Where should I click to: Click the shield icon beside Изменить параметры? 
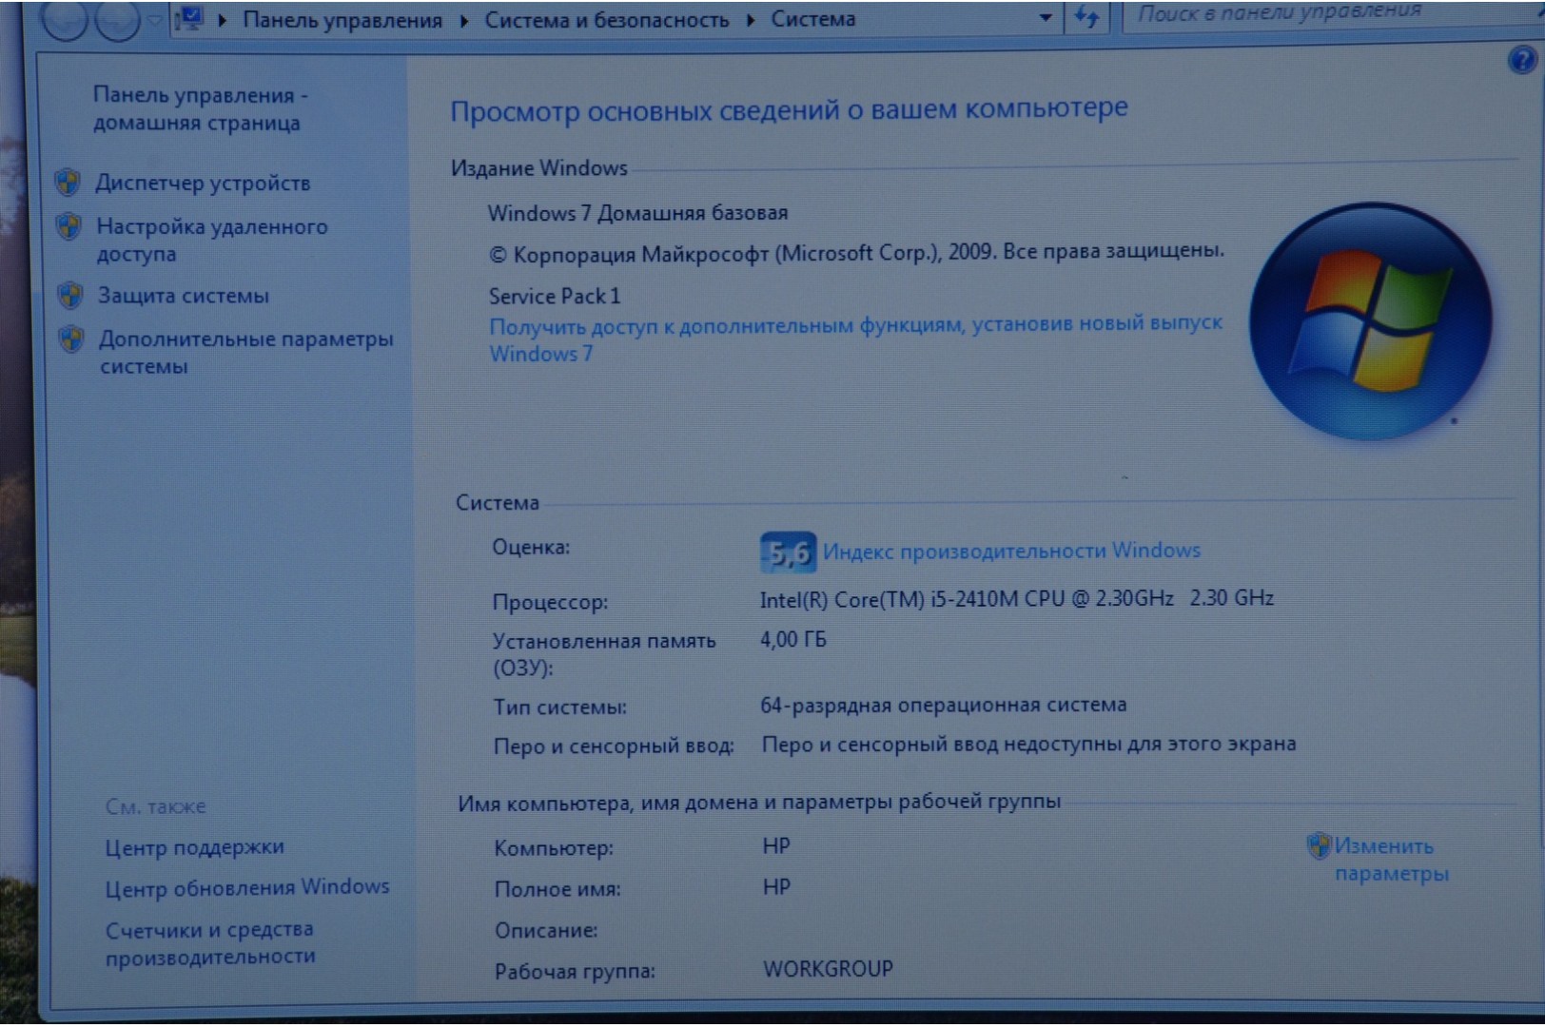[x=1319, y=845]
